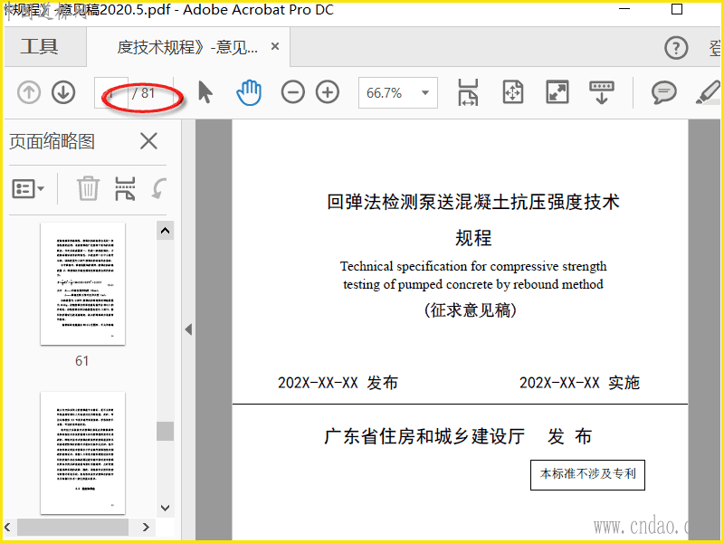Choose the arrow selection tool
Image resolution: width=724 pixels, height=543 pixels.
205,92
